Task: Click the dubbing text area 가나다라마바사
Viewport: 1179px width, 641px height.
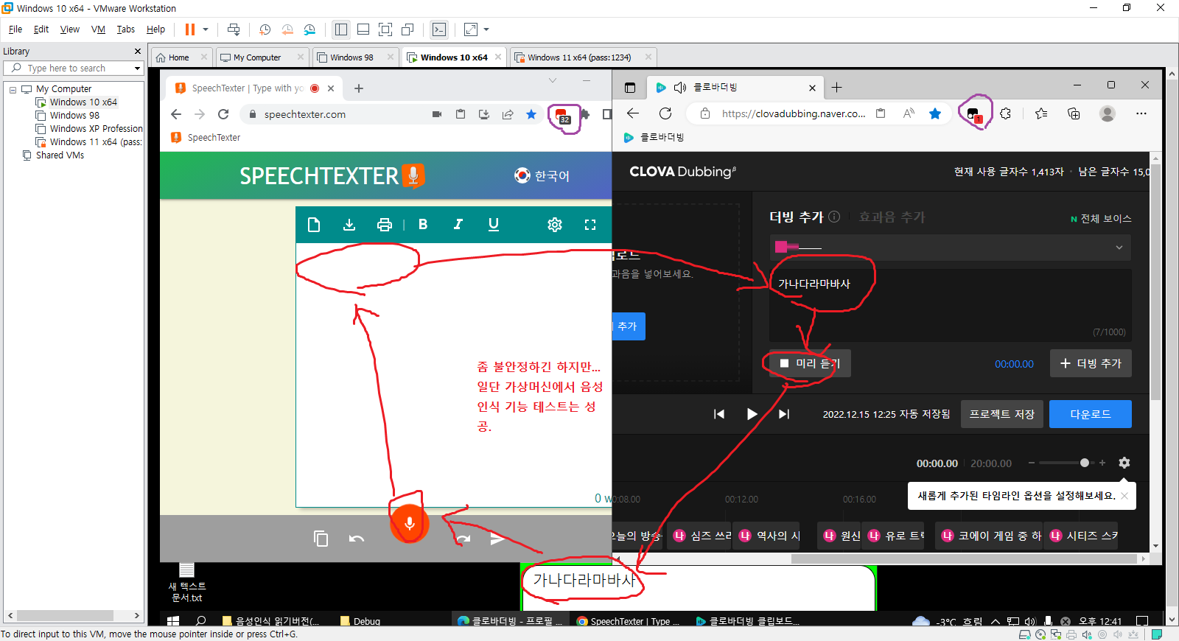Action: (951, 305)
